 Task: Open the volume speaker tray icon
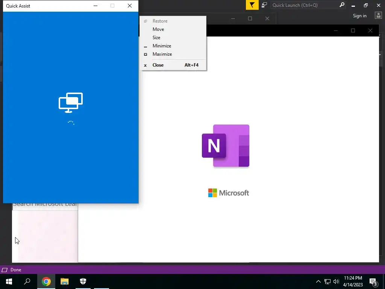click(336, 281)
